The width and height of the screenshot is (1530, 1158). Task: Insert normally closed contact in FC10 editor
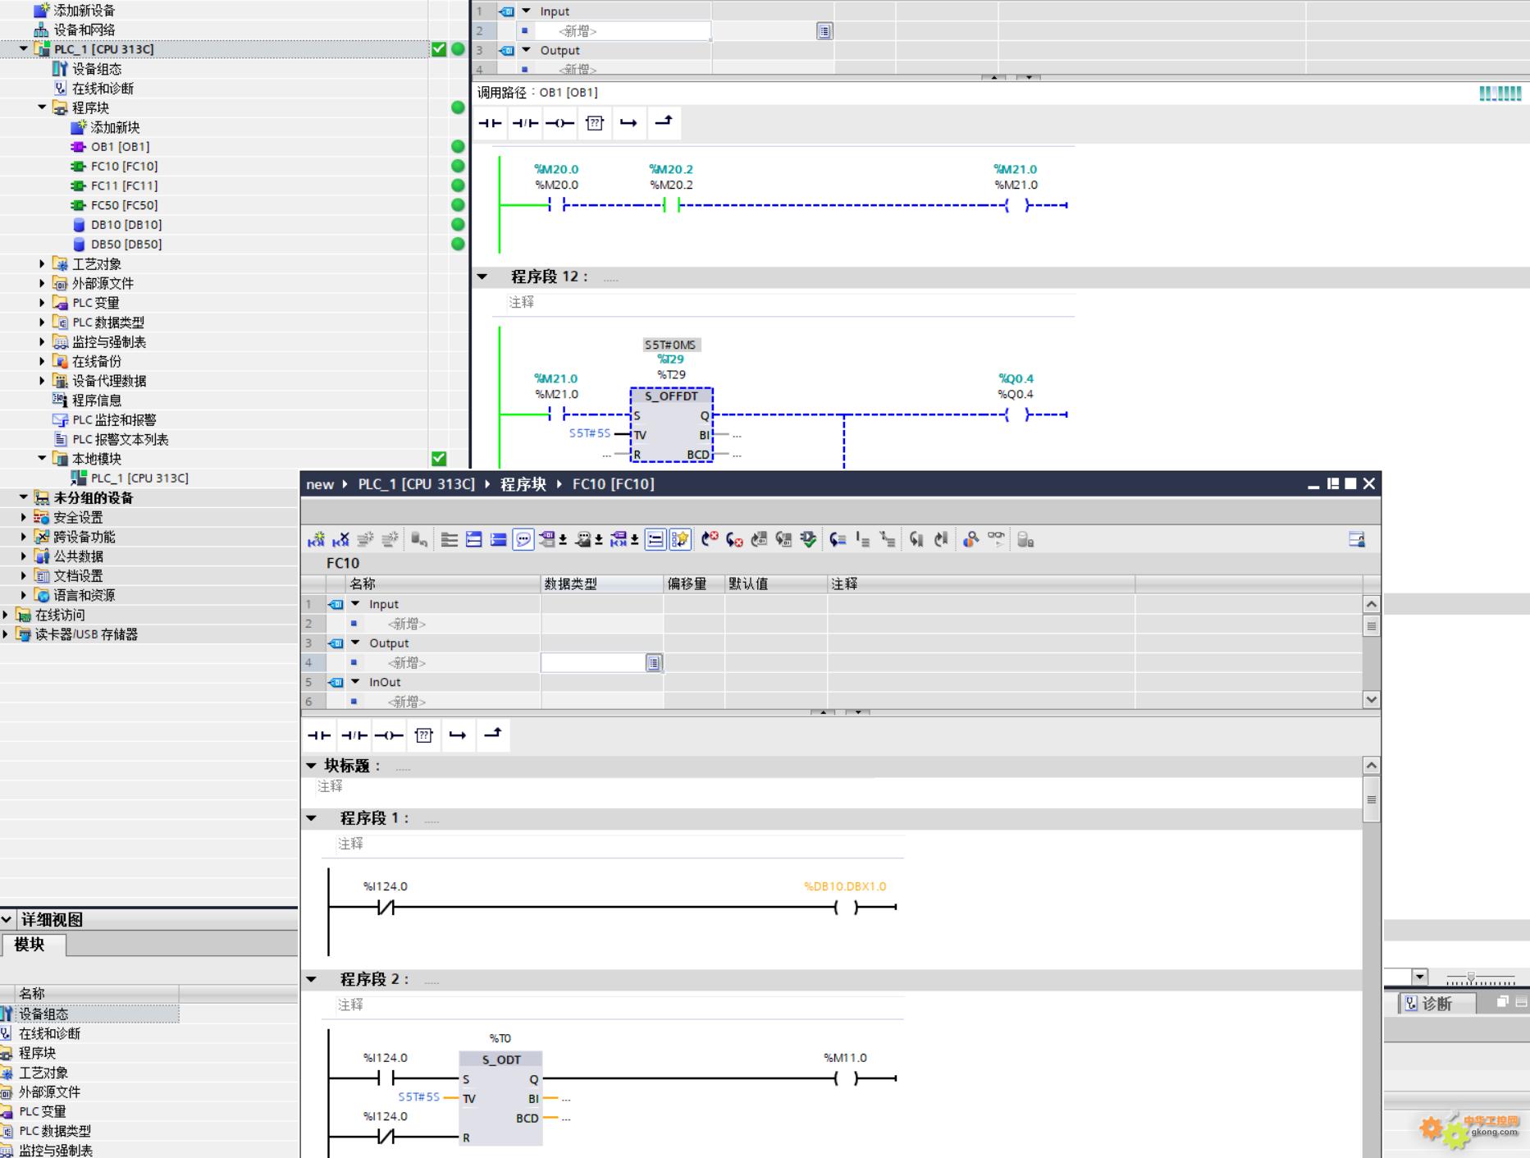[x=354, y=735]
